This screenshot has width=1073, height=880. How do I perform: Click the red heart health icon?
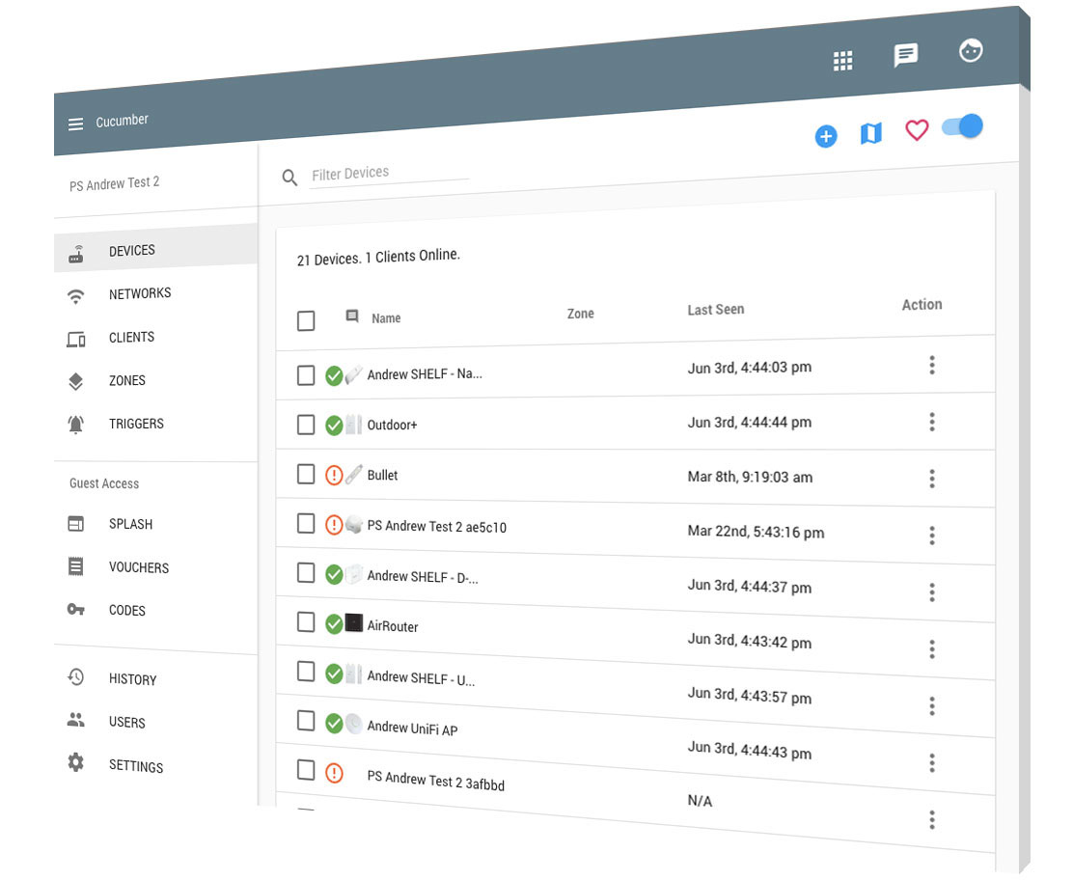pyautogui.click(x=917, y=129)
